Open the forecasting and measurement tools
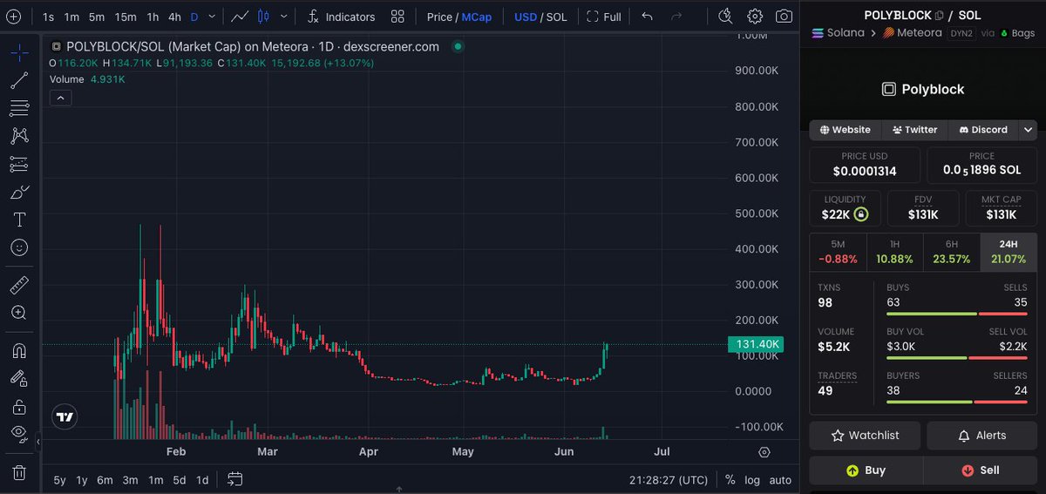This screenshot has height=494, width=1046. pyautogui.click(x=19, y=164)
